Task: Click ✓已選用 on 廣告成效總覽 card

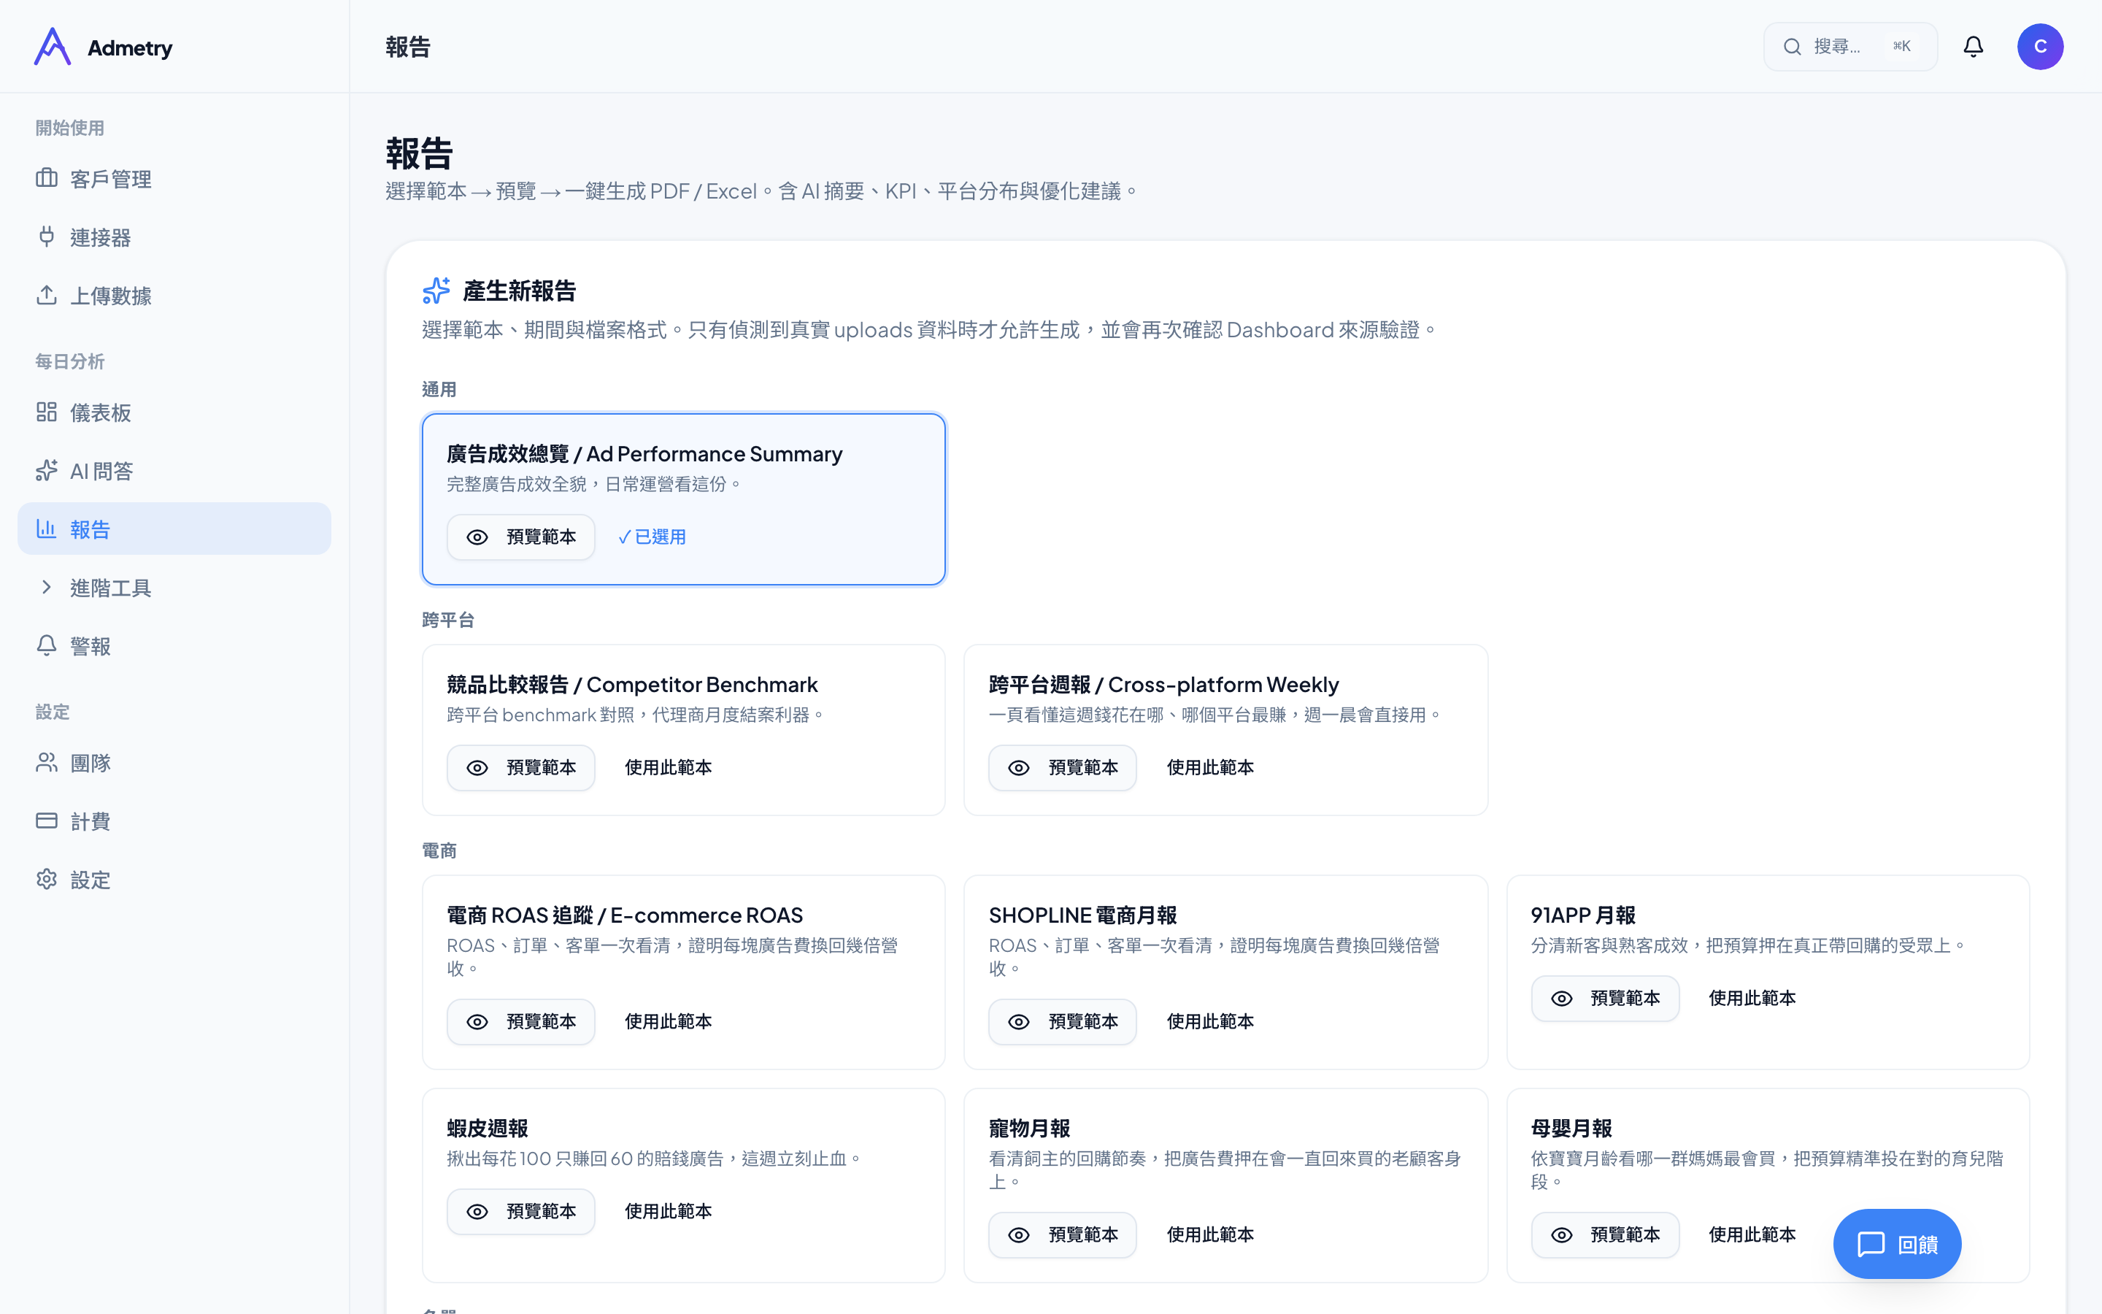Action: (652, 537)
